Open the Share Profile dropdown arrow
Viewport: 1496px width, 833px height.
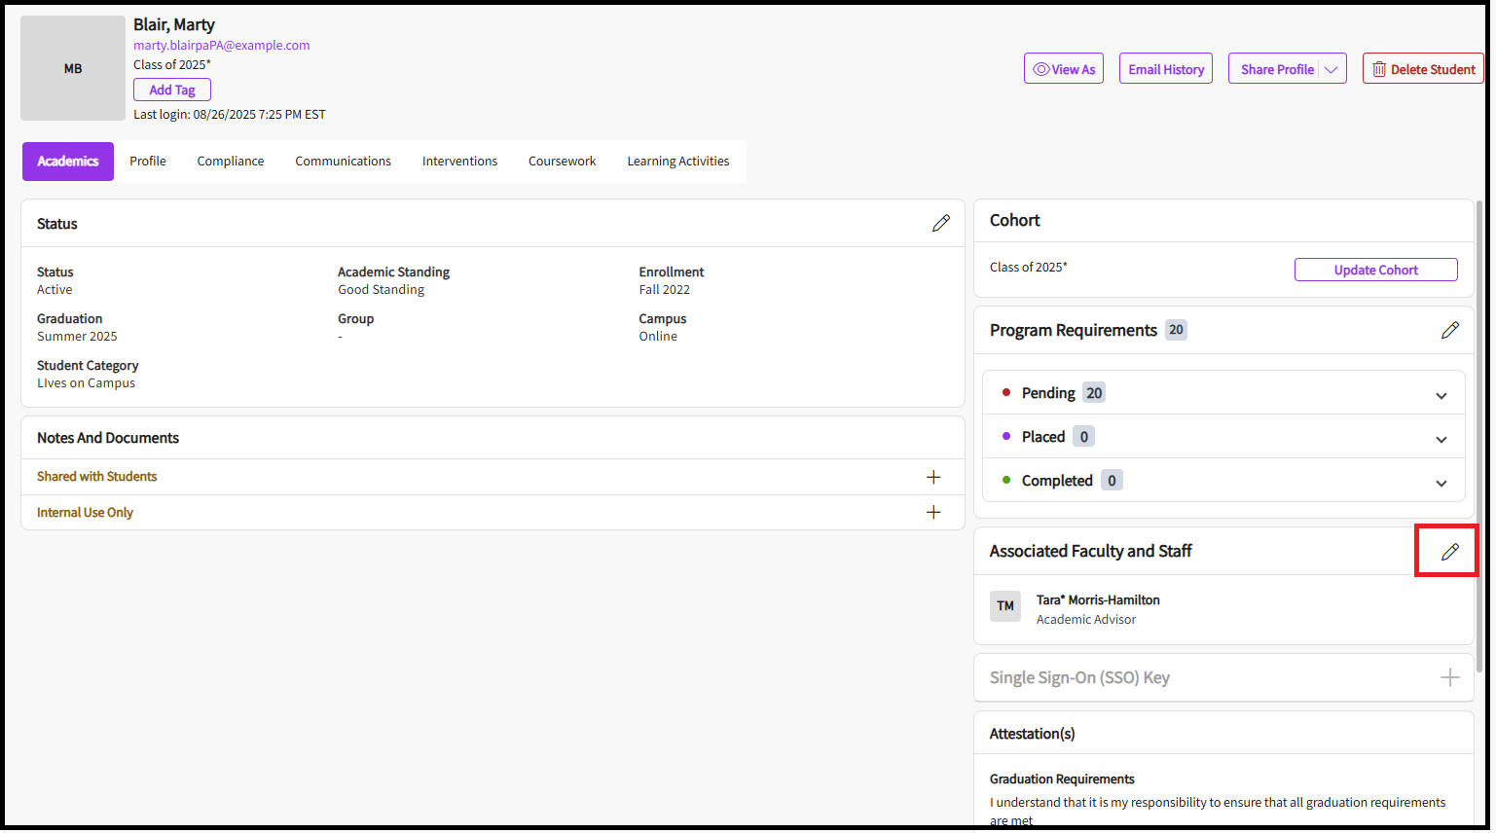1331,69
